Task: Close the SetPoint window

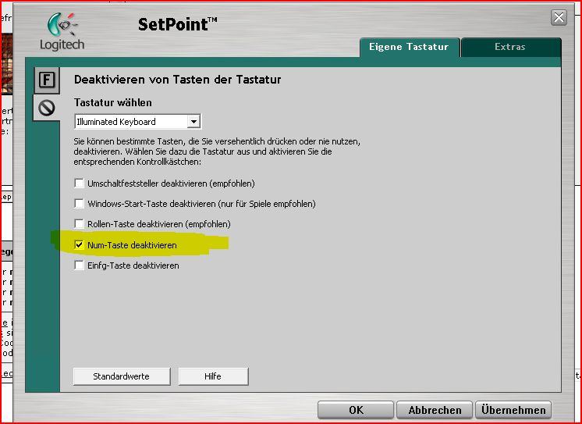Action: pyautogui.click(x=559, y=17)
